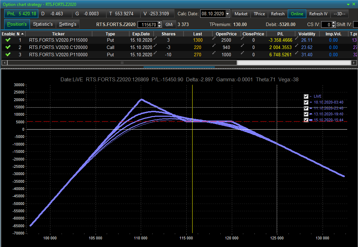Open the Setting's tab

67,24
